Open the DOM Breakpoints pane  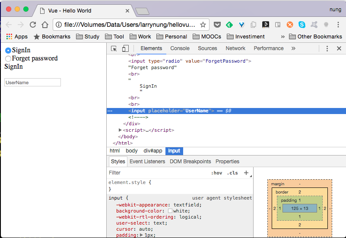point(190,162)
